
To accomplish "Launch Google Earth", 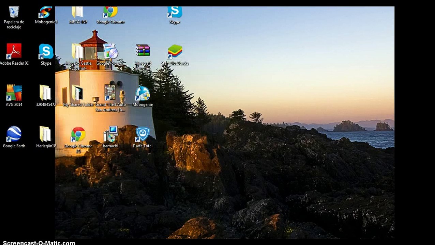I will point(14,134).
